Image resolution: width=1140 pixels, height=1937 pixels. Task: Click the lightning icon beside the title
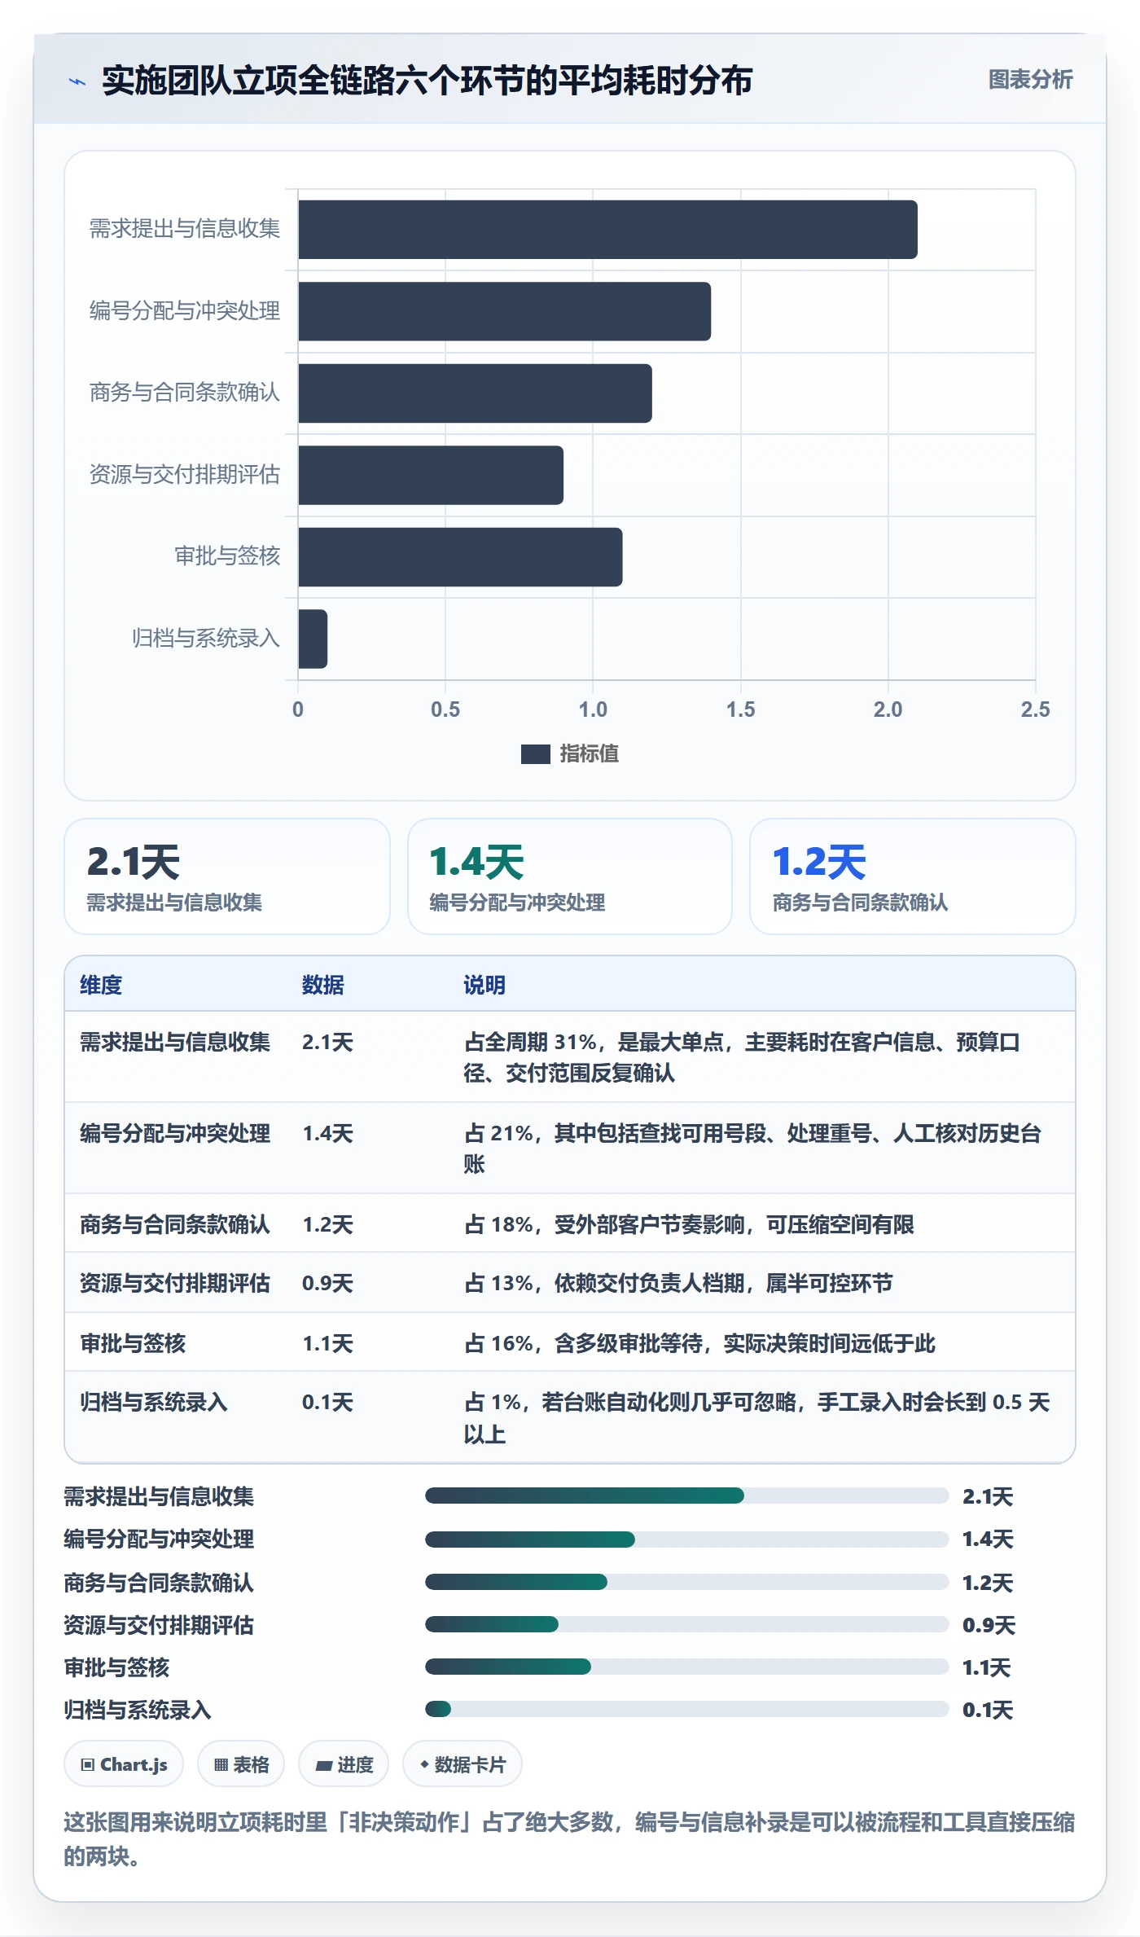[x=77, y=81]
